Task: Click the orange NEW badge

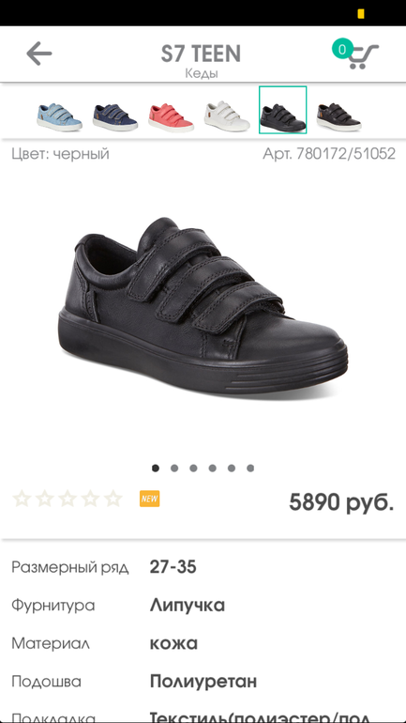Action: click(x=150, y=499)
